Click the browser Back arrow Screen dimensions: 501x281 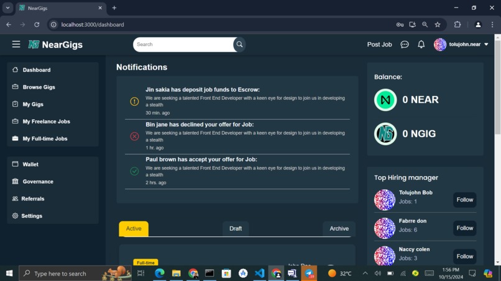point(9,25)
